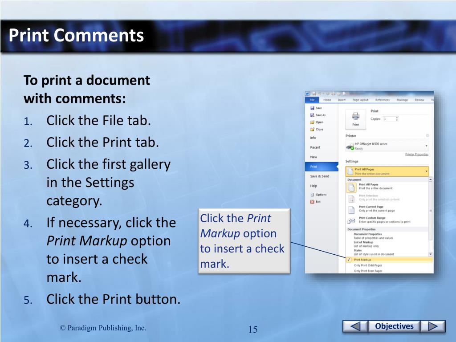
Task: Open the Mailings ribbon tab
Action: [x=402, y=100]
